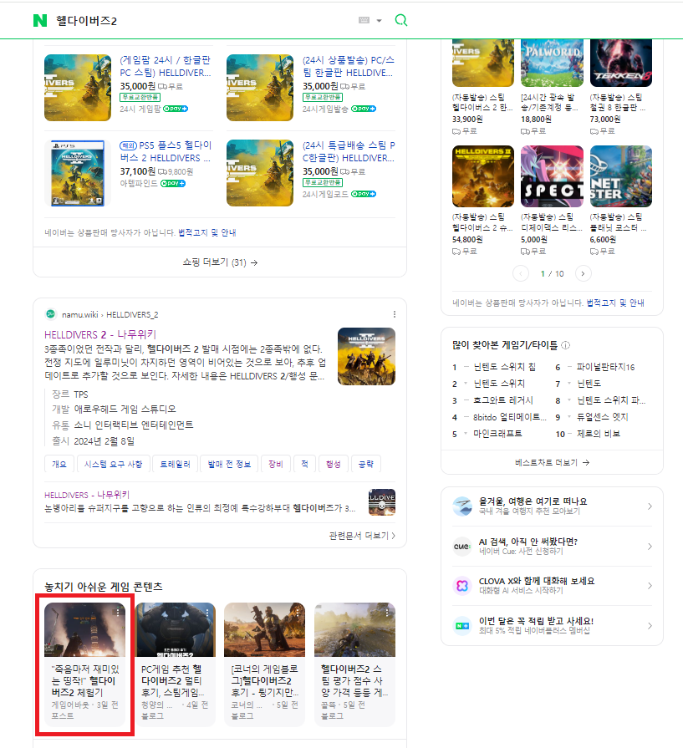Open the PC게임 추천 헬다이버즈2 멀티 후기 card
Viewport: 683px width, 748px height.
(x=176, y=664)
